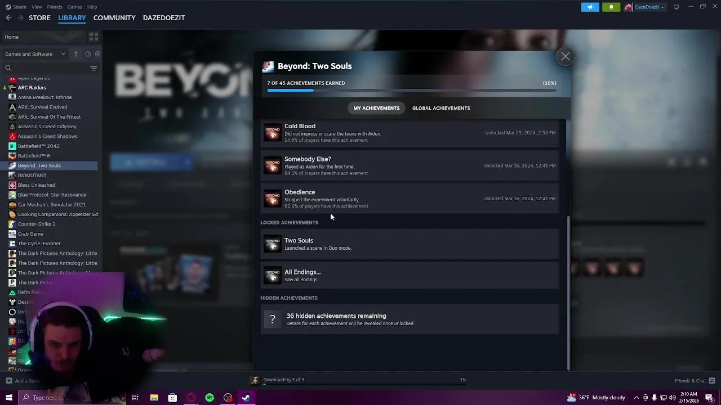
Task: Toggle Big Picture mode icon
Action: (677, 7)
